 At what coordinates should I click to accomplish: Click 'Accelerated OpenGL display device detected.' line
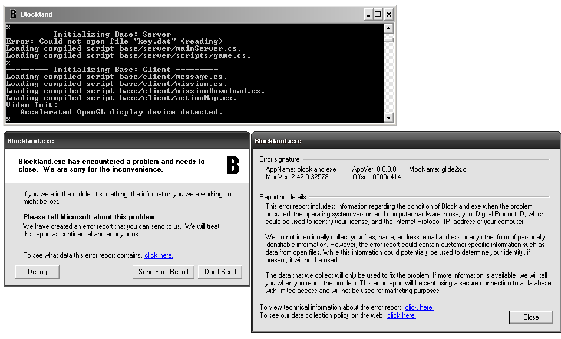(x=121, y=112)
